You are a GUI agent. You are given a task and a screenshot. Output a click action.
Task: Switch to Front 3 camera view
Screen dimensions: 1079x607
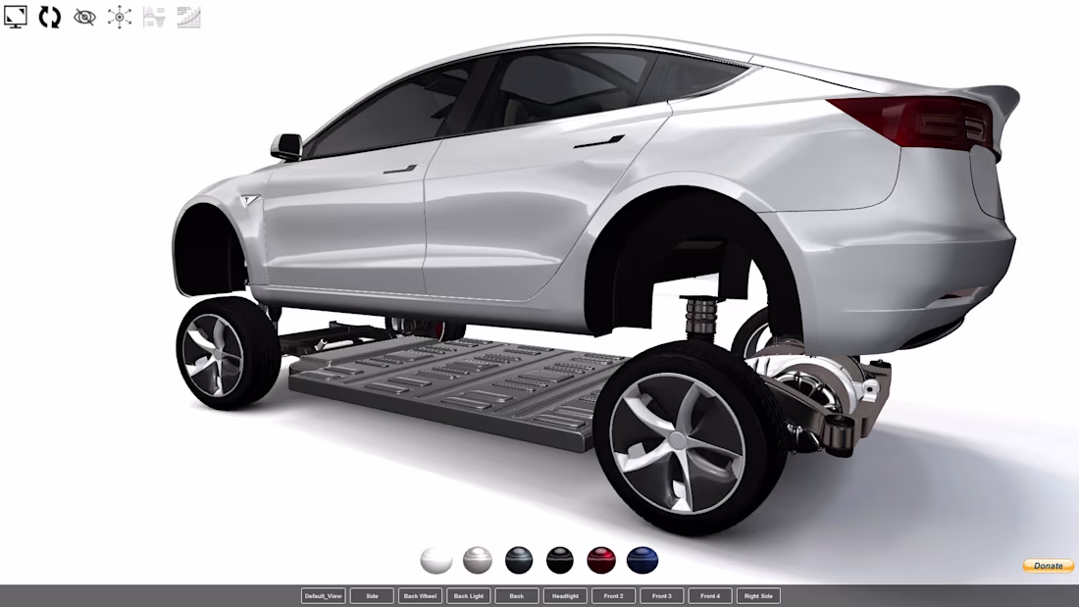click(661, 596)
